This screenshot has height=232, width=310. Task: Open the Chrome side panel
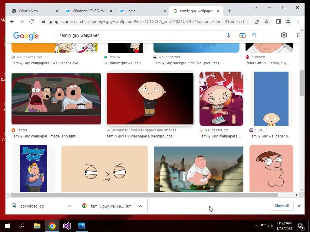[279, 21]
